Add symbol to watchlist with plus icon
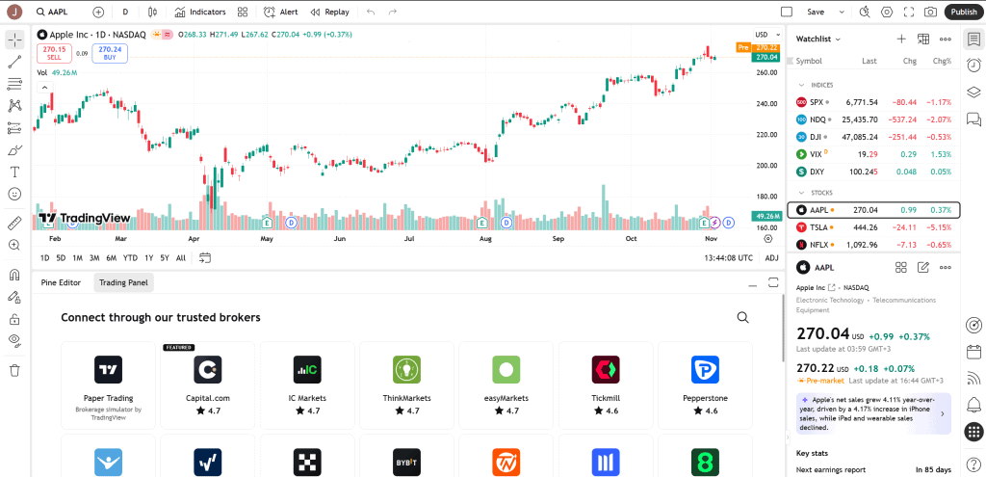This screenshot has width=986, height=477. [901, 39]
